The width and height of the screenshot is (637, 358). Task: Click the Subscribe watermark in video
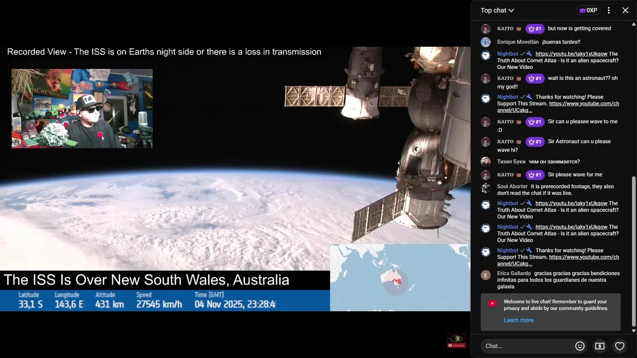[x=456, y=346]
